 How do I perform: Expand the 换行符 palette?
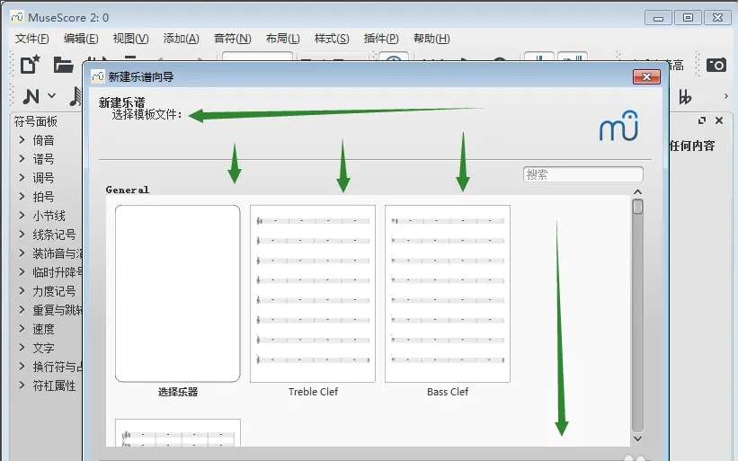pos(22,367)
